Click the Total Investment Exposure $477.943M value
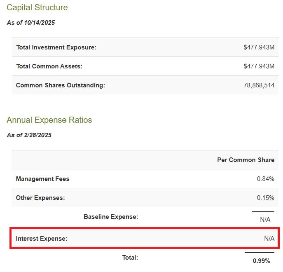283x272 pixels. [259, 47]
